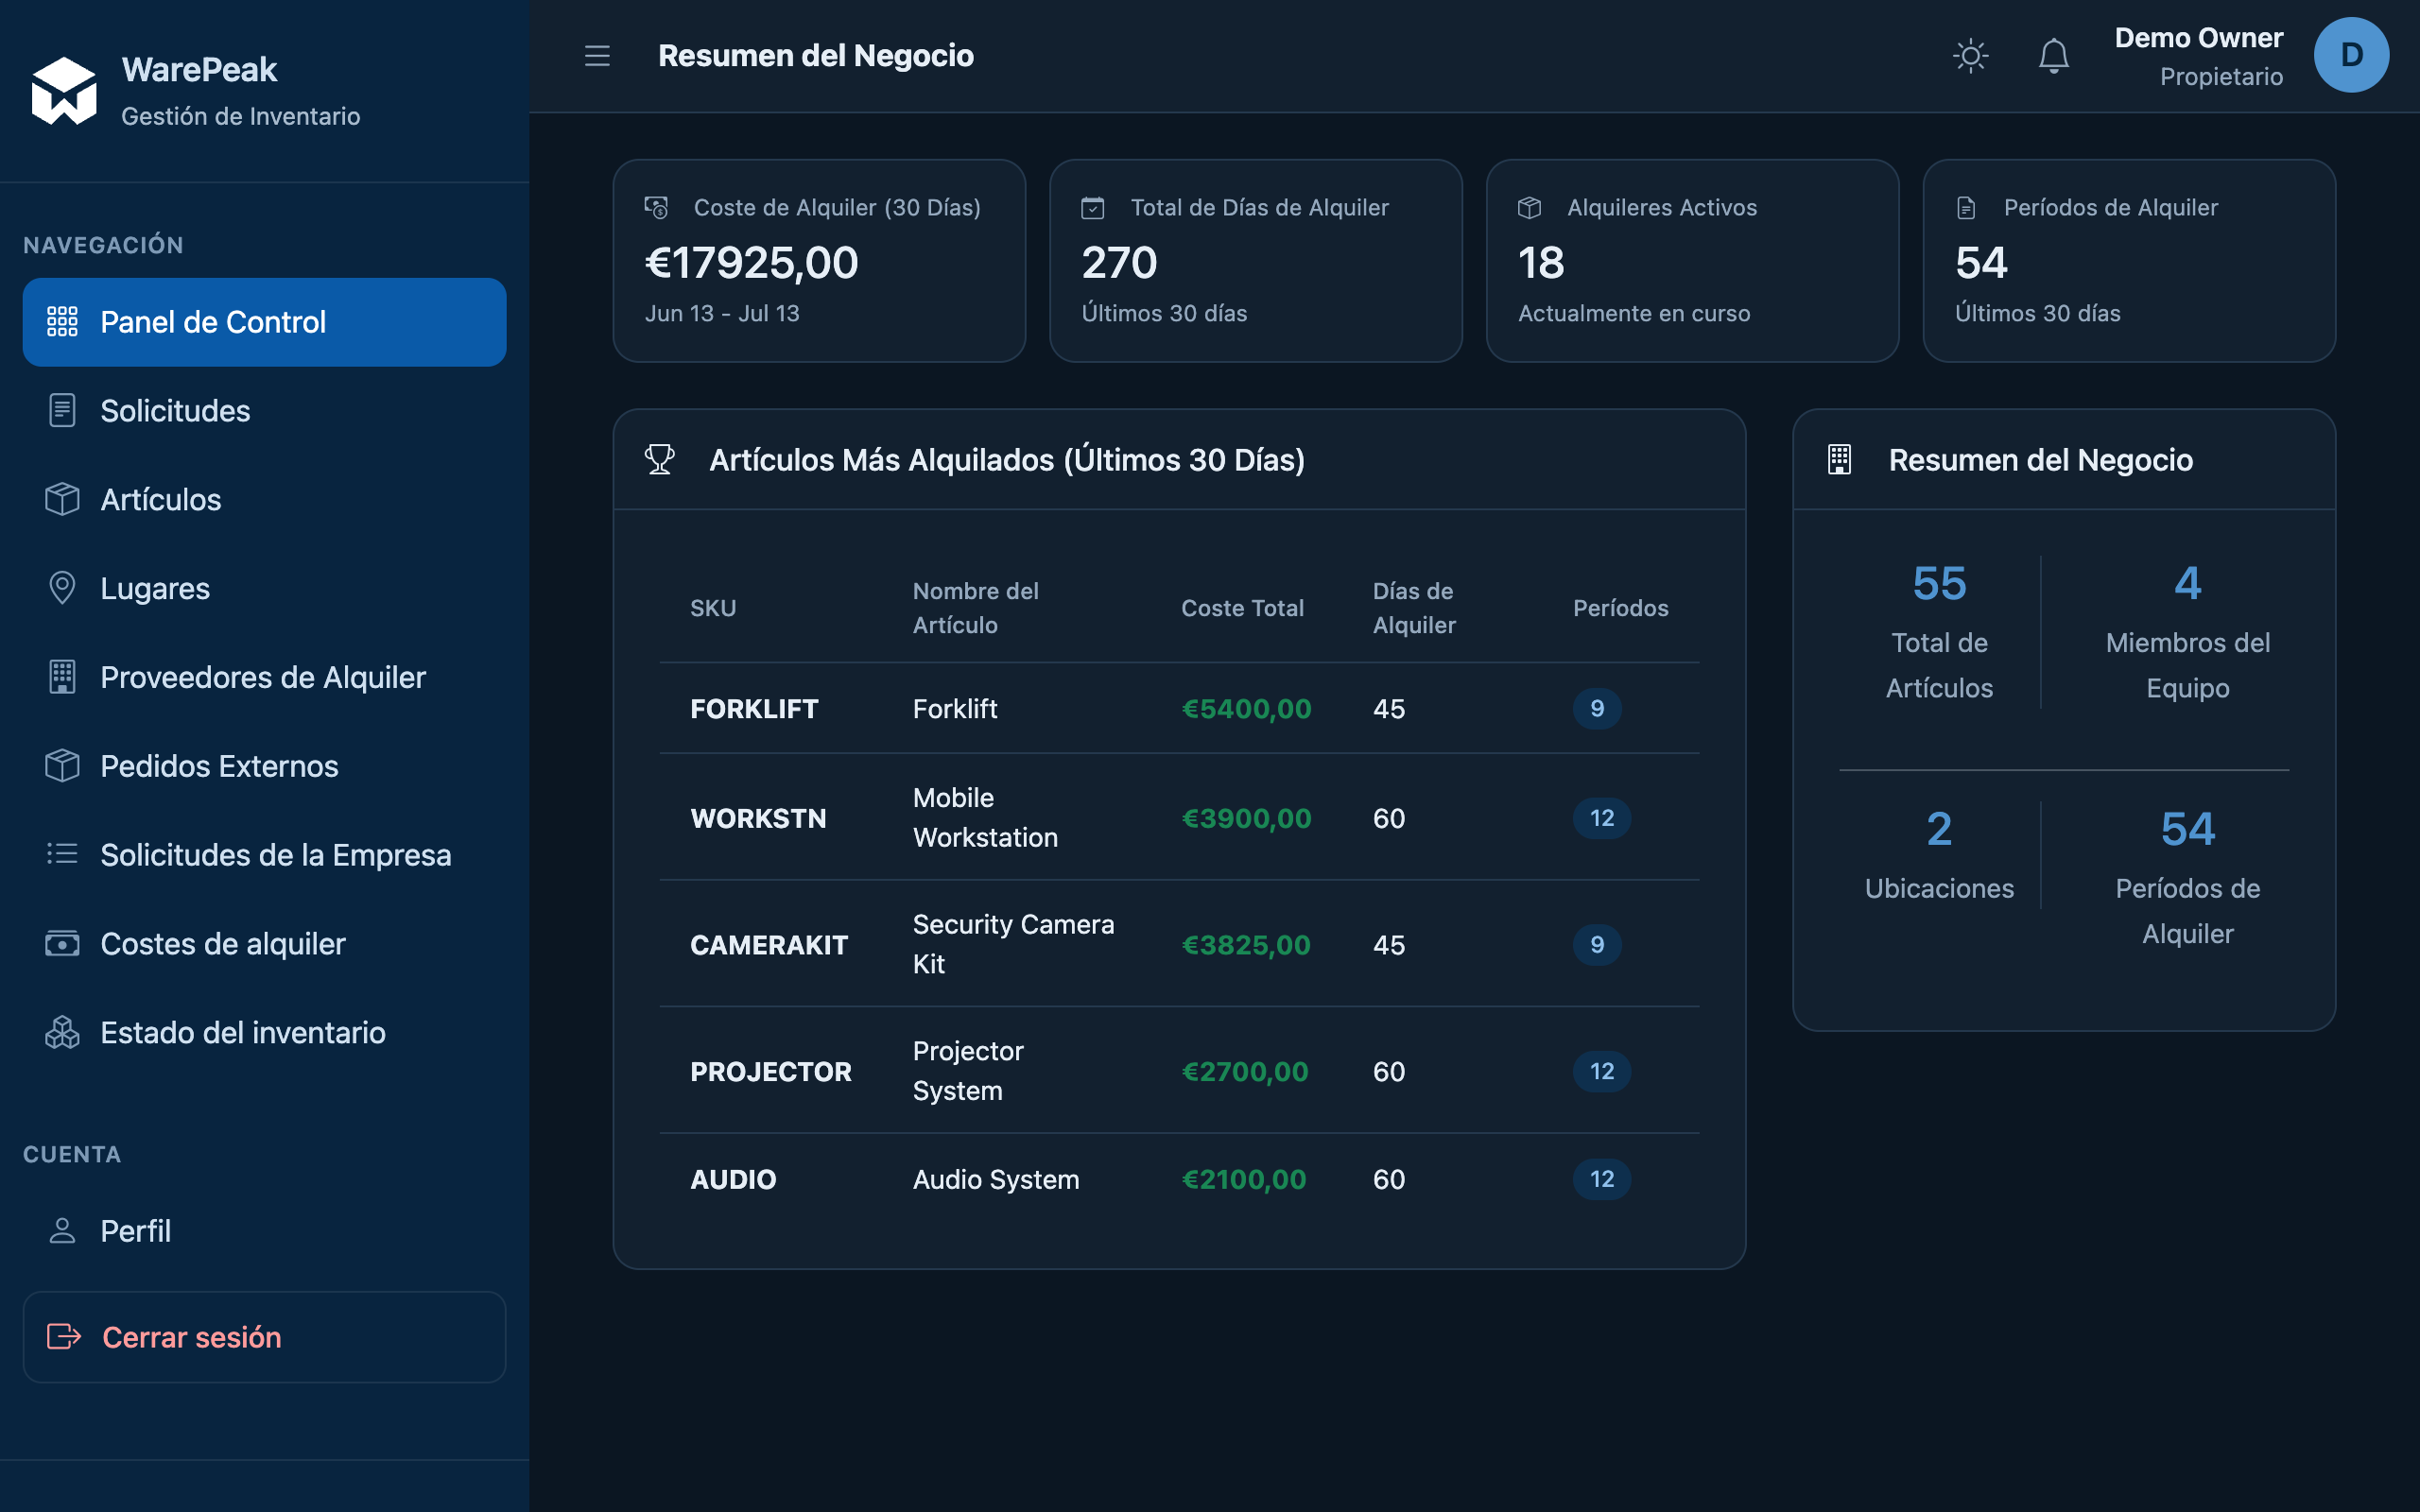The image size is (2420, 1512).
Task: Click the Proveedores building icon
Action: (x=62, y=678)
